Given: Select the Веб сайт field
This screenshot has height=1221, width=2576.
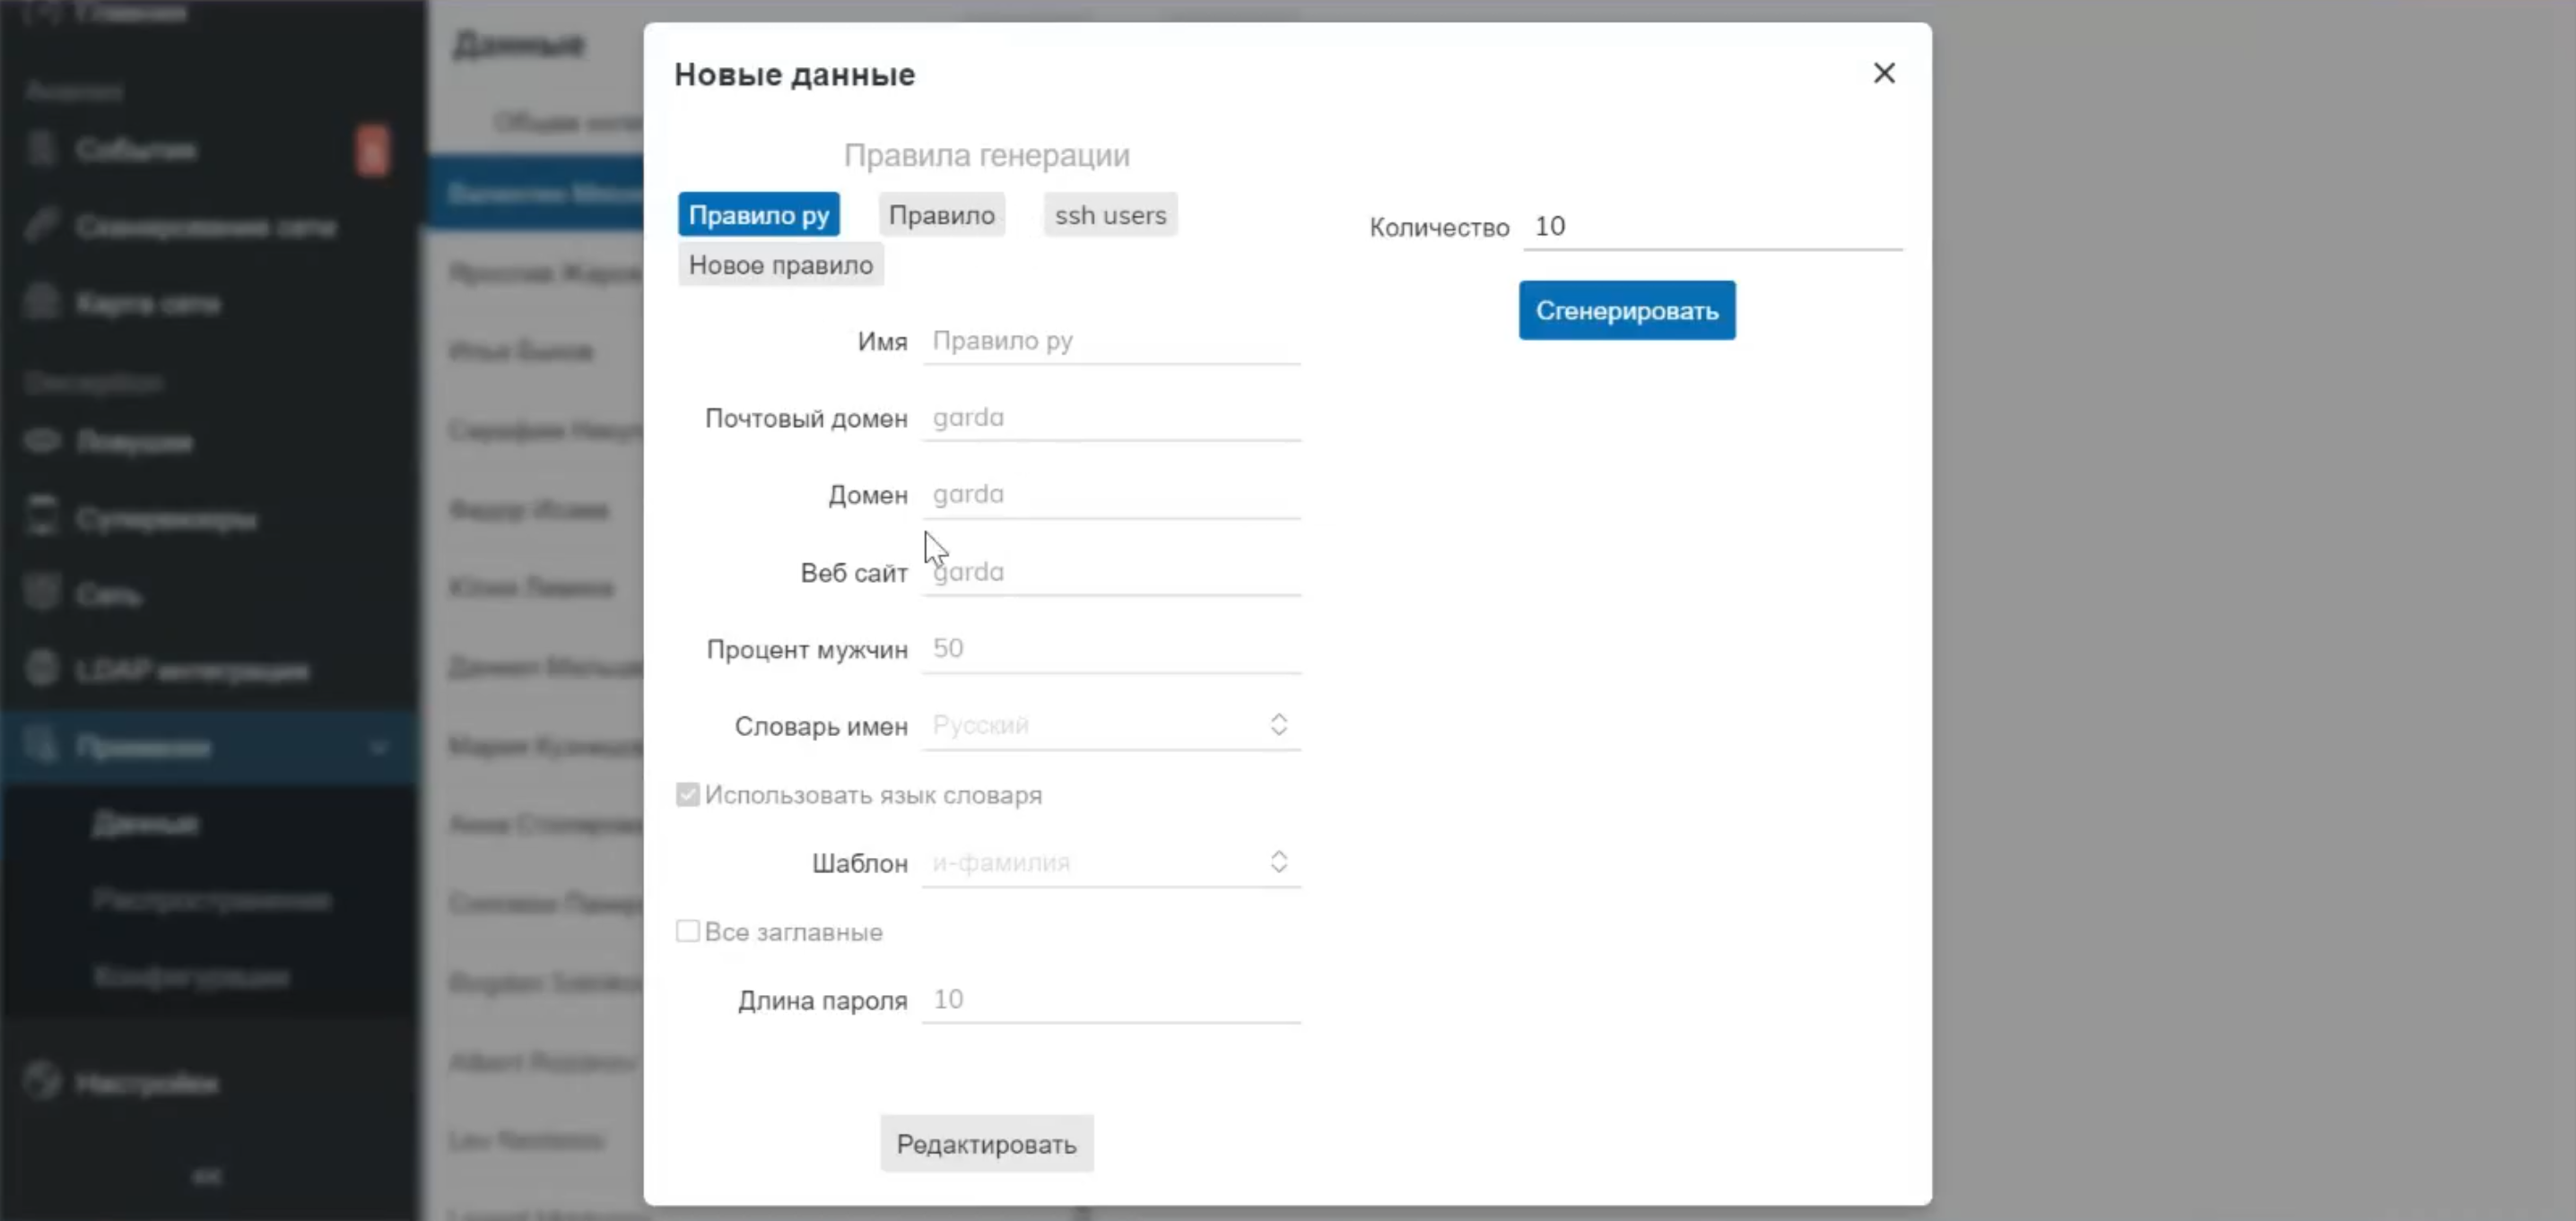Looking at the screenshot, I should click(1110, 572).
